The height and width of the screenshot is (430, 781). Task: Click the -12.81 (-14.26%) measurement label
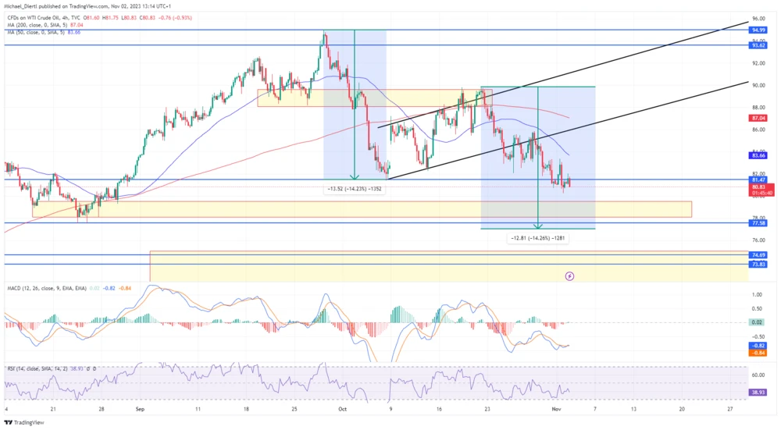pos(538,238)
